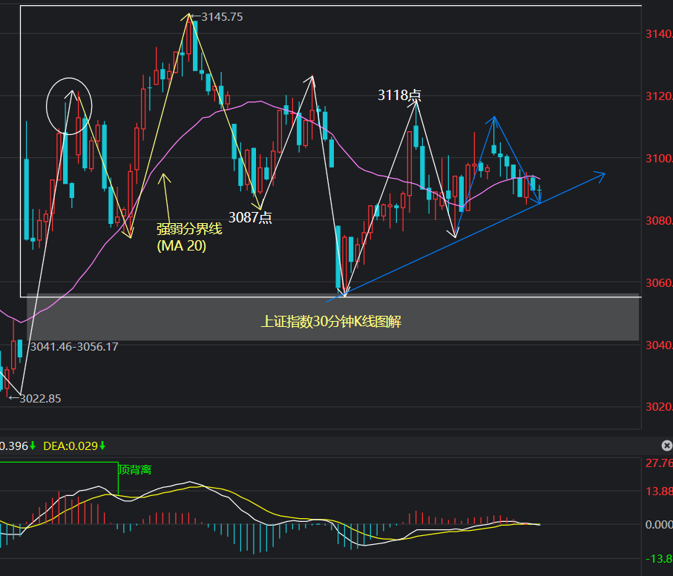Click the DEA:0.029 indicator value
This screenshot has height=576, width=673.
pos(70,446)
